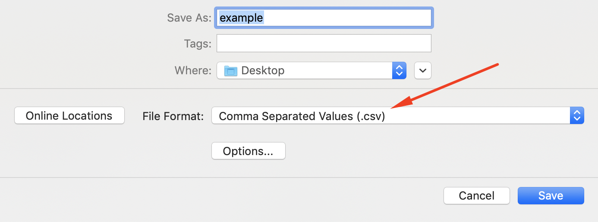Click into the Save As filename field

pos(324,18)
